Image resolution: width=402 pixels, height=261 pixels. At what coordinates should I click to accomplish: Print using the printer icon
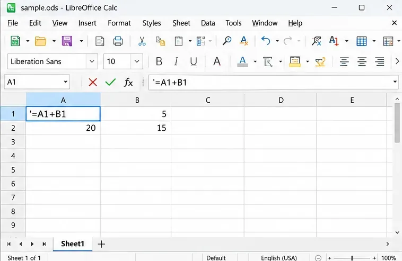(118, 41)
